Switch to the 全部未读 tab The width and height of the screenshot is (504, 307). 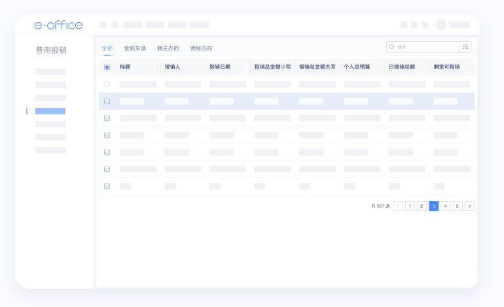(x=135, y=48)
